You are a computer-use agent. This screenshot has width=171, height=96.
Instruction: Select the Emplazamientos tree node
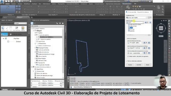click(43, 48)
